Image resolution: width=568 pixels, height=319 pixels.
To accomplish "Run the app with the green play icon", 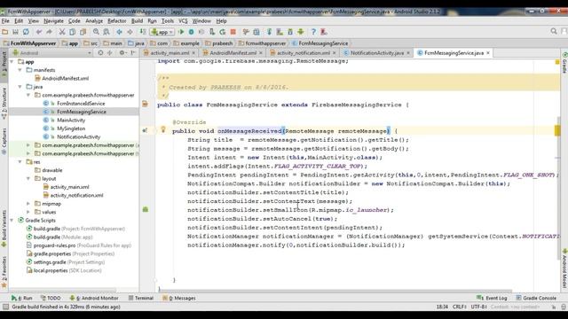I will tap(181, 32).
